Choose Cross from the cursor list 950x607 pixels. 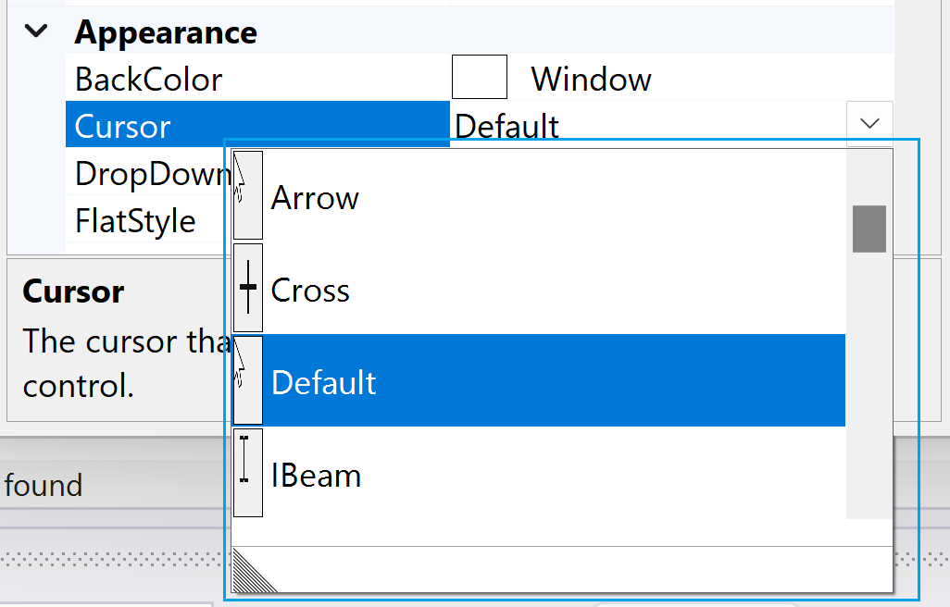pyautogui.click(x=309, y=290)
